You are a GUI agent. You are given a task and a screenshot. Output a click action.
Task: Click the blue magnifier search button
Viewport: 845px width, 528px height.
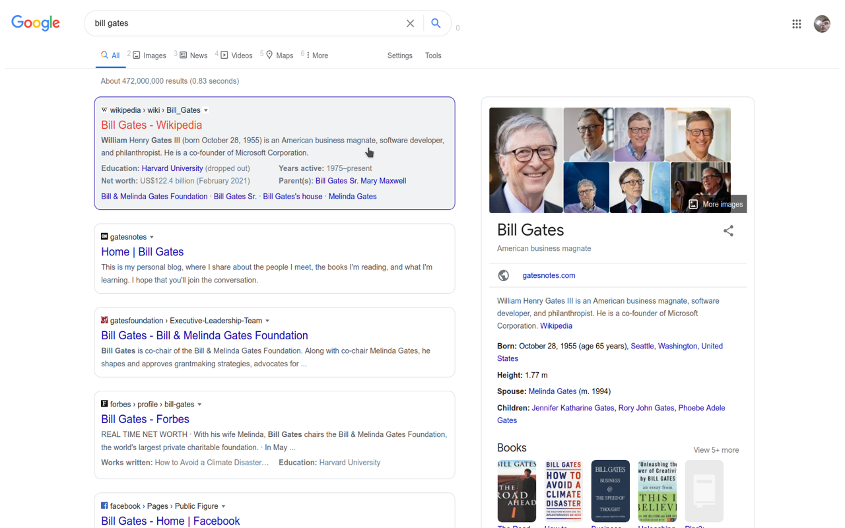click(x=436, y=23)
